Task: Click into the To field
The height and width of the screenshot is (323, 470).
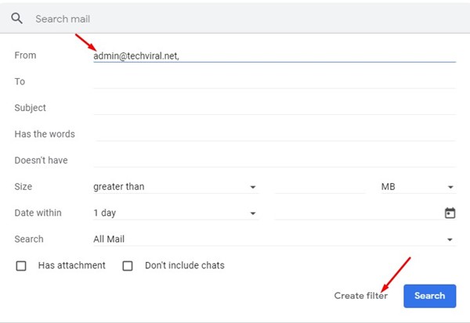Action: [x=275, y=81]
